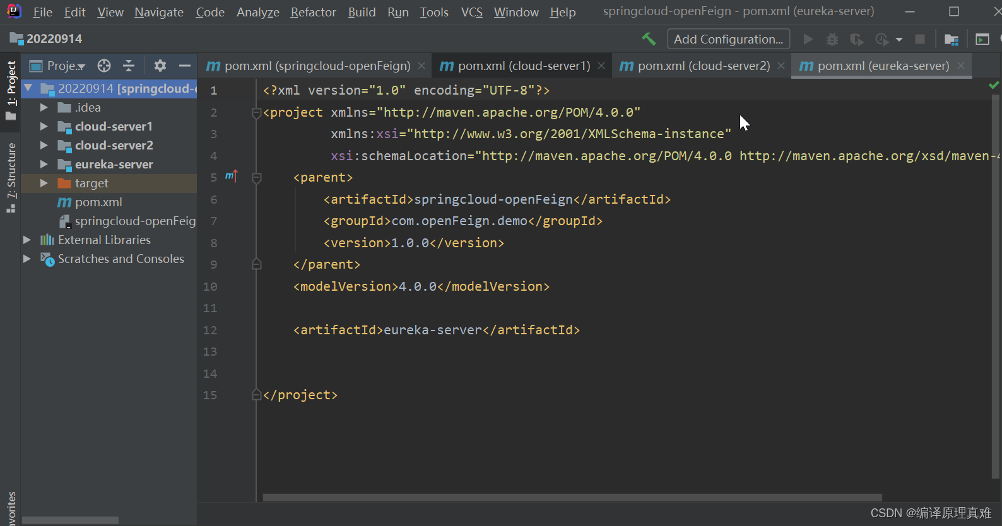Click the Run play icon in toolbar
This screenshot has width=1002, height=526.
click(x=808, y=39)
